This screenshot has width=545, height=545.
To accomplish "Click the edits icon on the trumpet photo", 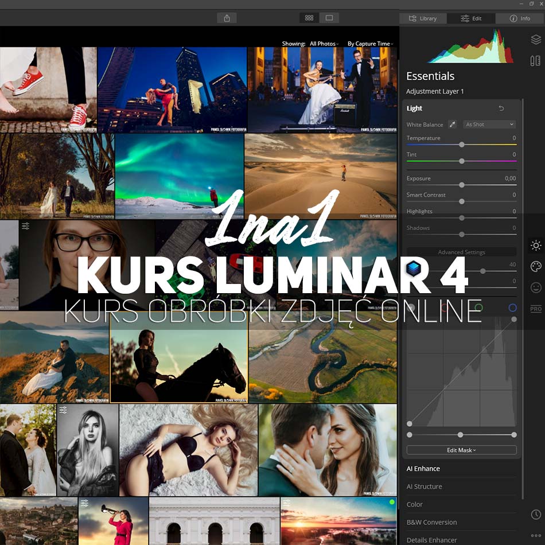I will pyautogui.click(x=84, y=503).
